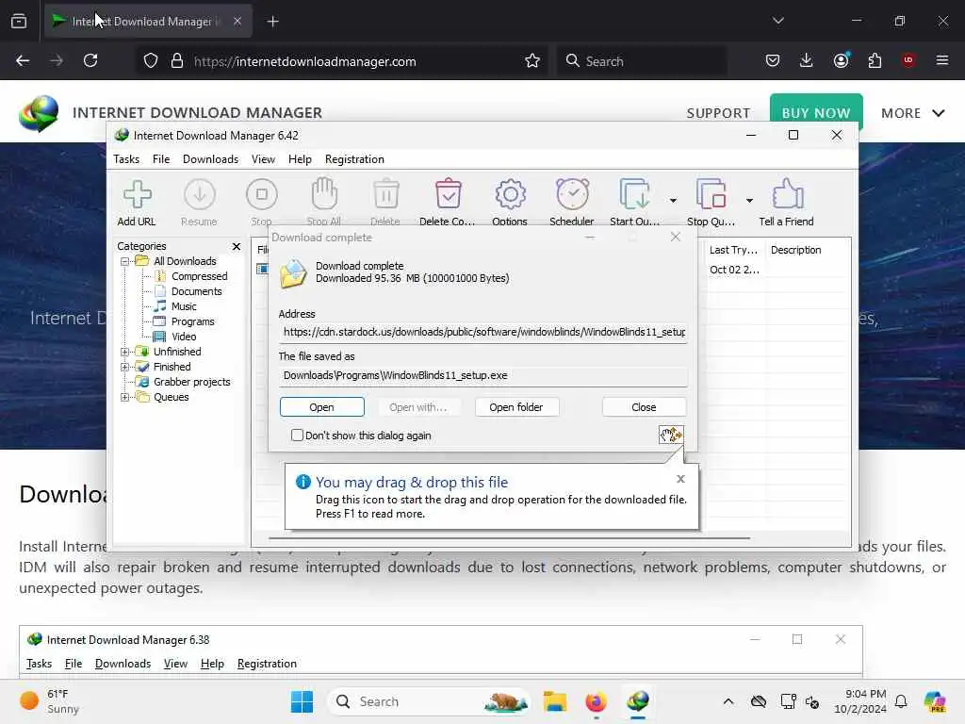
Task: Select the Documents category
Action: click(196, 291)
